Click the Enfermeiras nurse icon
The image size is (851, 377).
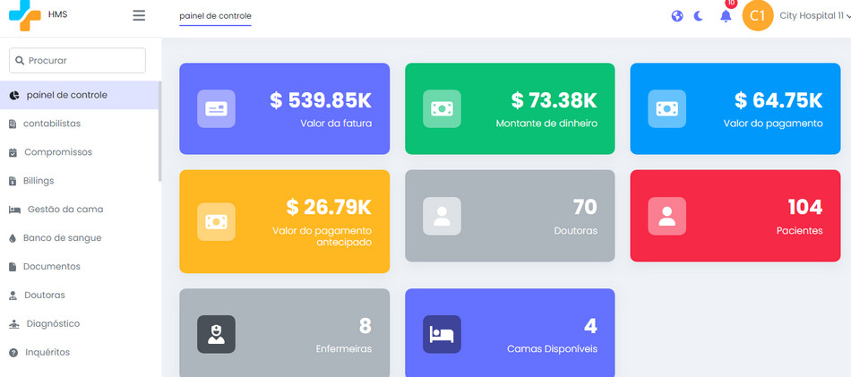point(216,334)
